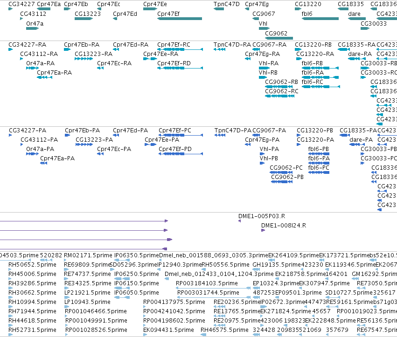Select EST RH44618.5prime
The image size is (397, 337).
[10, 325]
